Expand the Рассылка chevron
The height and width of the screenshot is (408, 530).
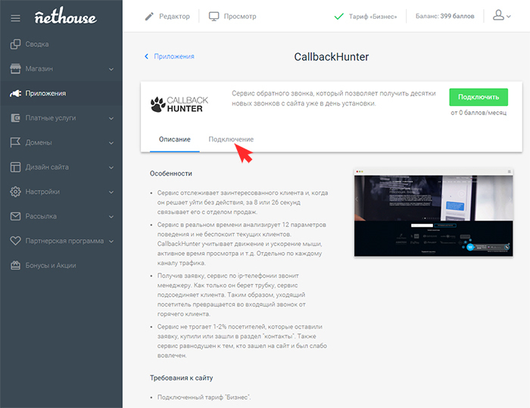tap(111, 216)
